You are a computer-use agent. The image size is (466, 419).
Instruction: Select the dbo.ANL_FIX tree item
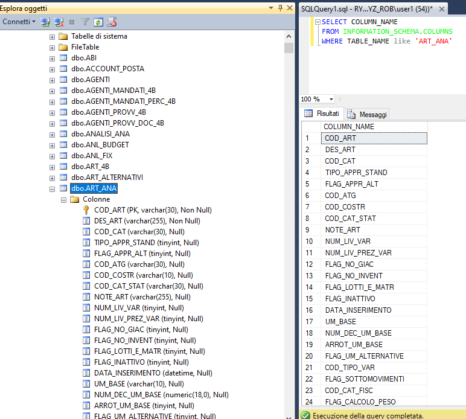pos(92,156)
